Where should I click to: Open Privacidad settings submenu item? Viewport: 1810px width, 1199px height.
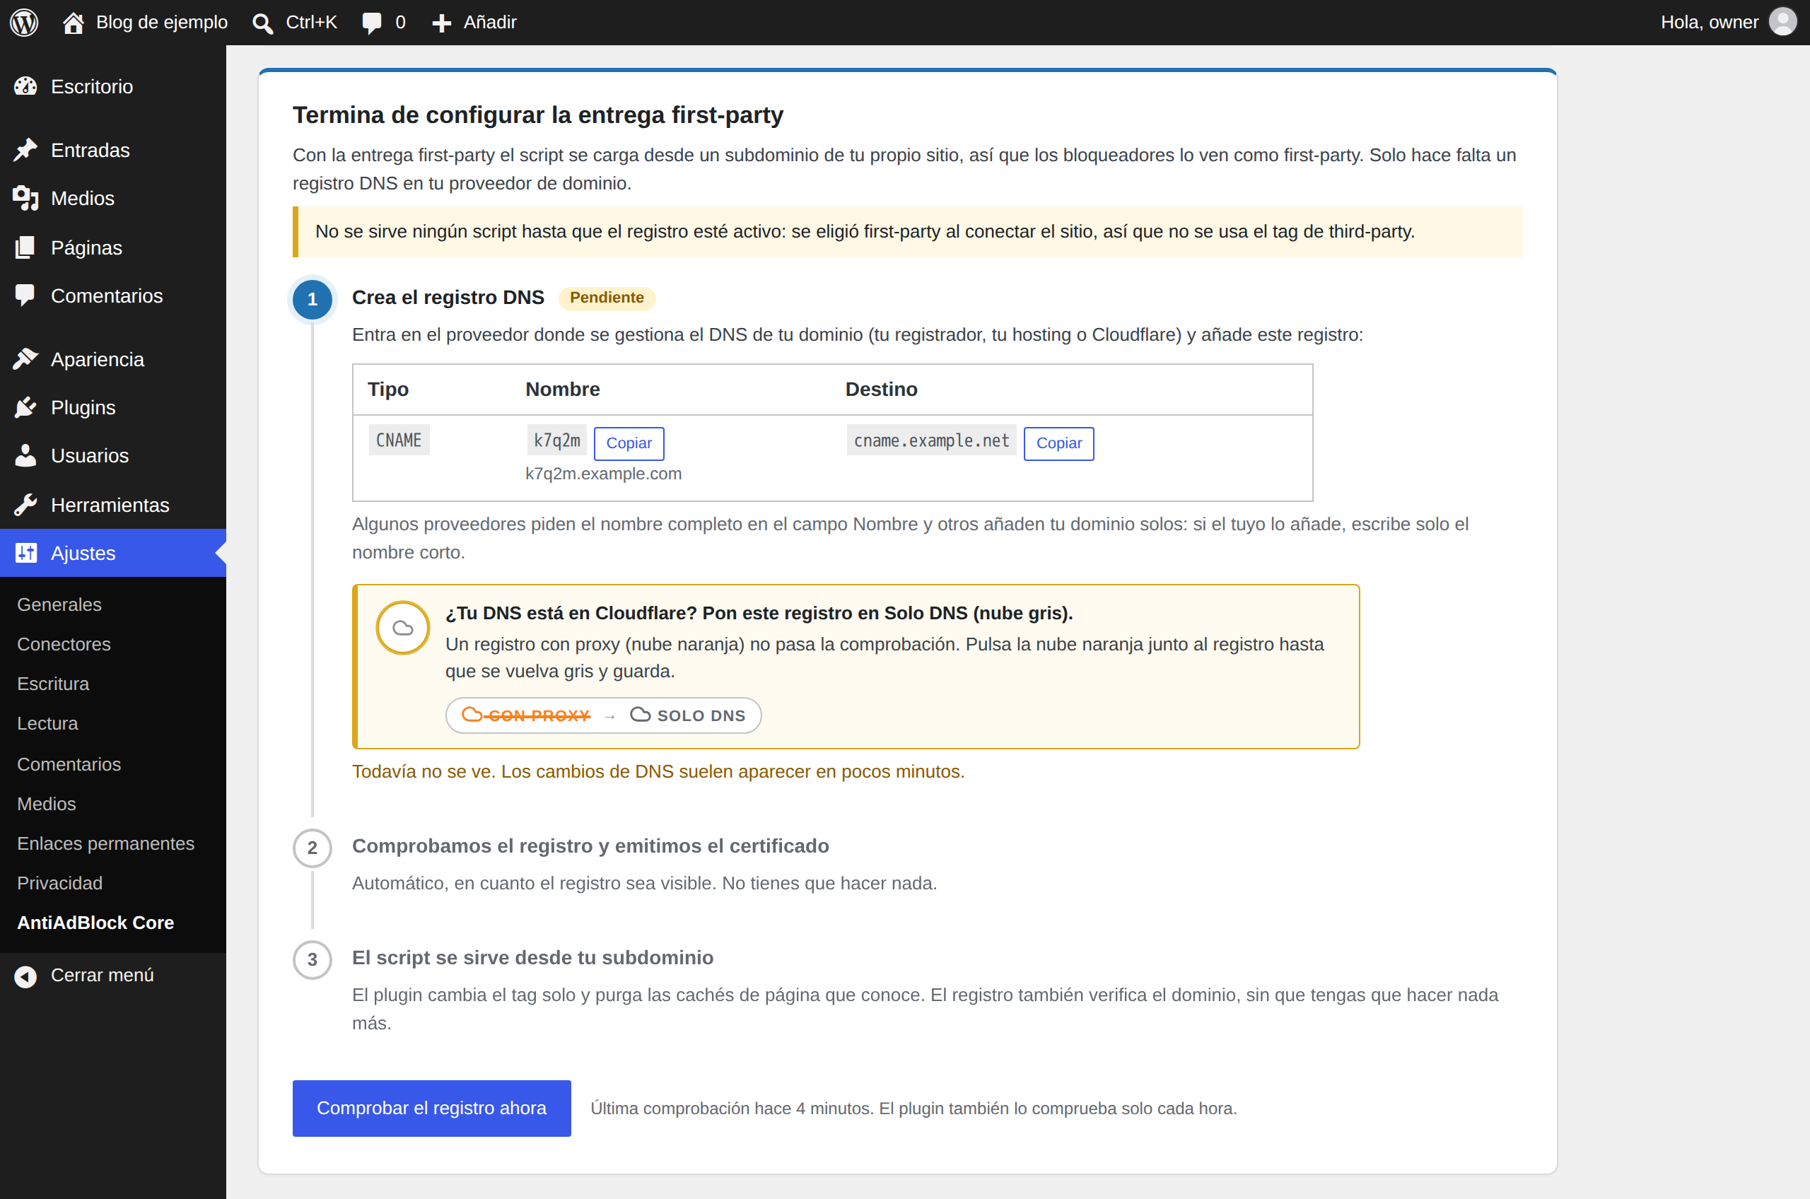click(59, 883)
